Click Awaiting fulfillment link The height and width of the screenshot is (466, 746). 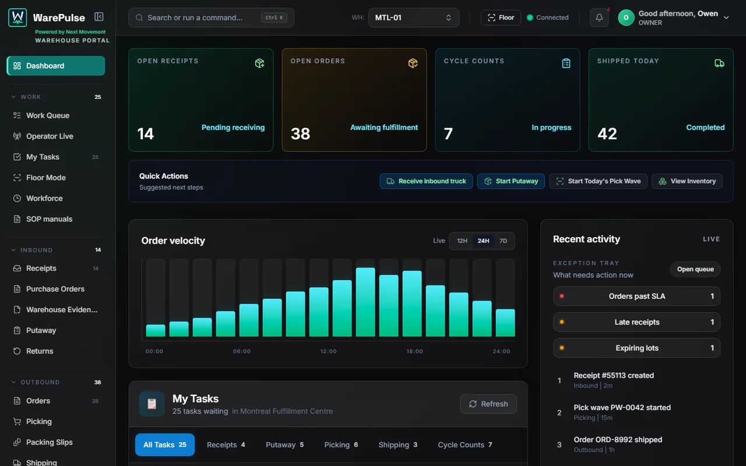coord(384,128)
